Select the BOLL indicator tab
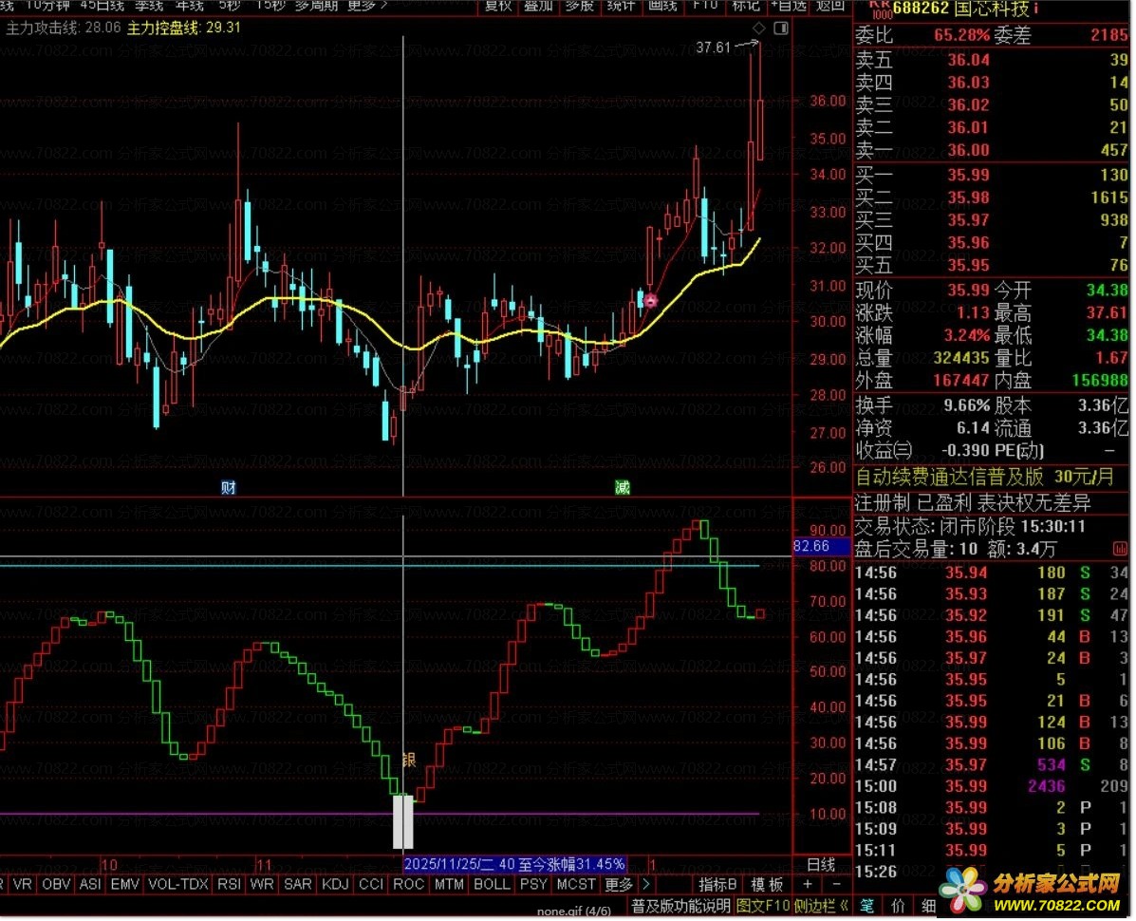 click(491, 885)
